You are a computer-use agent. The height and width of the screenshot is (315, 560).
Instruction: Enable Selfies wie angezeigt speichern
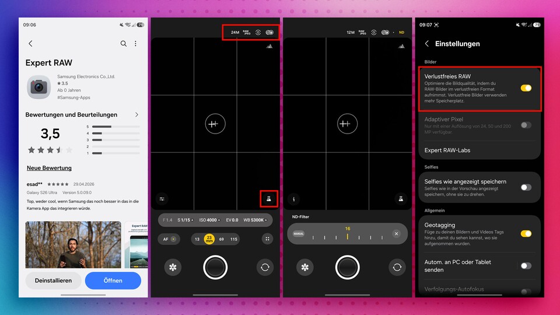coord(526,187)
